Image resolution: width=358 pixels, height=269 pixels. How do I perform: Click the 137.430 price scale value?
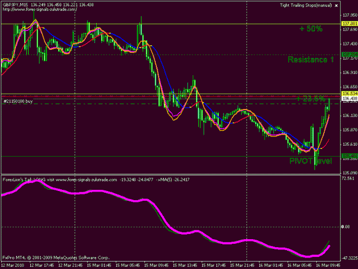(350, 44)
